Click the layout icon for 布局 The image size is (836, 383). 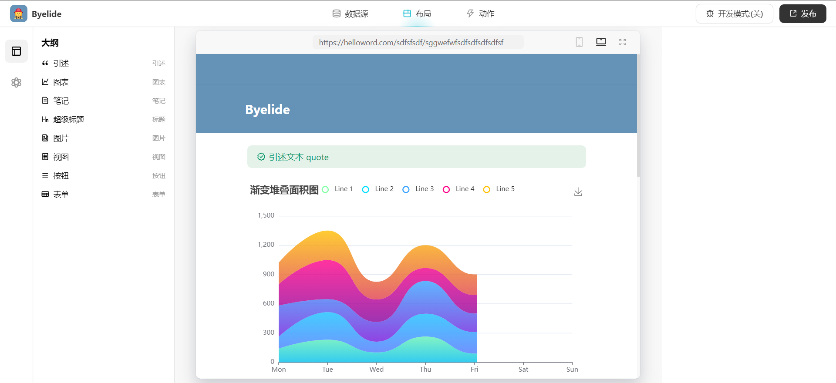[x=407, y=13]
